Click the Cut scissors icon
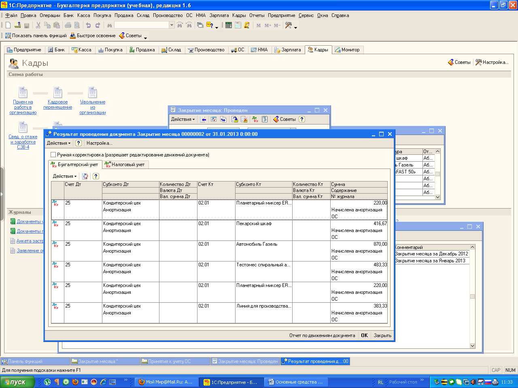This screenshot has width=518, height=388. point(38,25)
